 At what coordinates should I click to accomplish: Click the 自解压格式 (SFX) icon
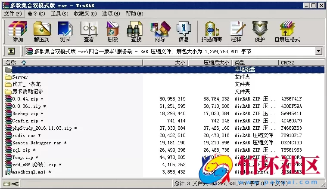[287, 31]
